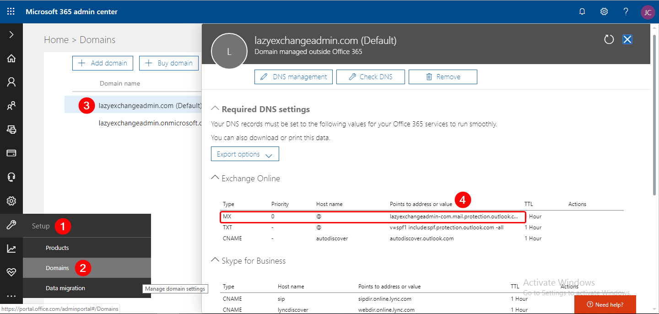
Task: Select Domains in Setup menu
Action: pyautogui.click(x=87, y=268)
